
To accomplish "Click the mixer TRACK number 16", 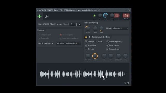I will click(126, 16).
